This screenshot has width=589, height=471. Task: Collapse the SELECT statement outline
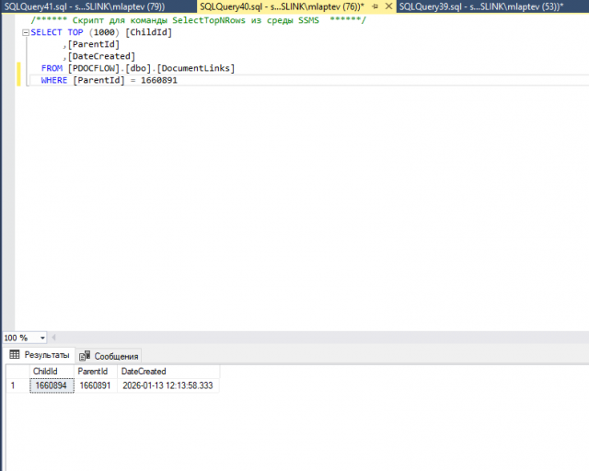point(26,33)
